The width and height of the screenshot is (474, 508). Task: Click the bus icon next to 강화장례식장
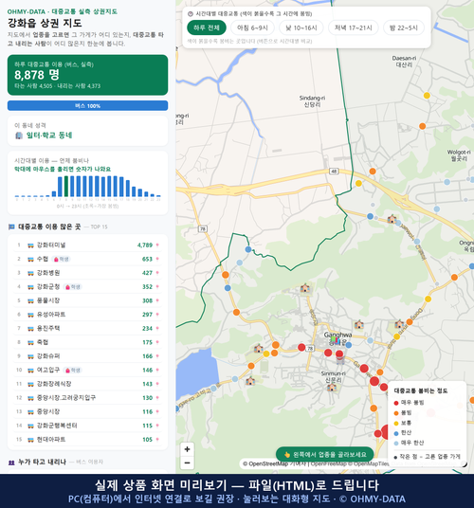30,384
